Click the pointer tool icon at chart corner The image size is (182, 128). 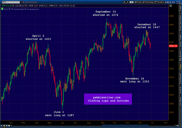[x=171, y=5]
